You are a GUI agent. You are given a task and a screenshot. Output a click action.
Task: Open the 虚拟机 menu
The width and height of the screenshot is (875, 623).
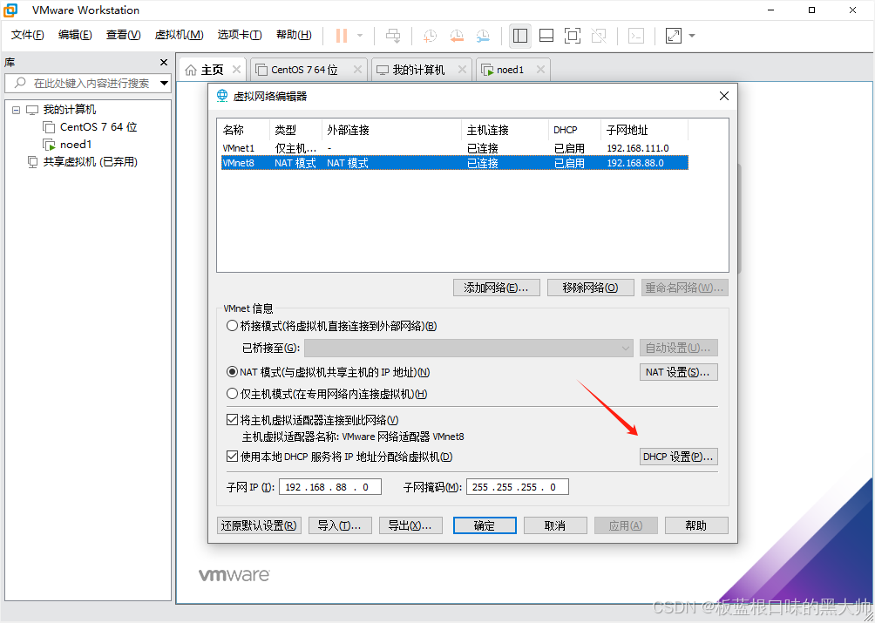(x=180, y=35)
